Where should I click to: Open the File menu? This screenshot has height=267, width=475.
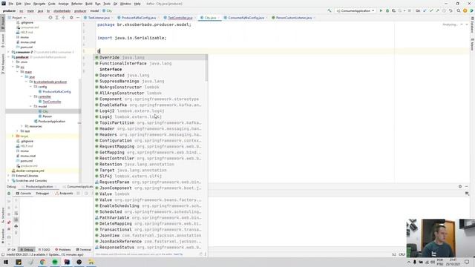pos(10,4)
